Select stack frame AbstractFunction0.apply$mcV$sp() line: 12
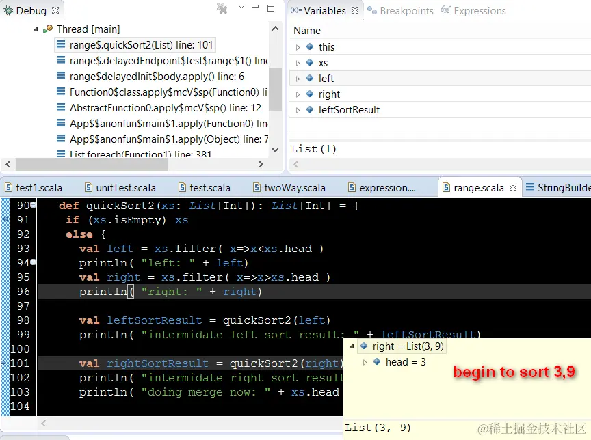This screenshot has height=440, width=591. [x=165, y=108]
